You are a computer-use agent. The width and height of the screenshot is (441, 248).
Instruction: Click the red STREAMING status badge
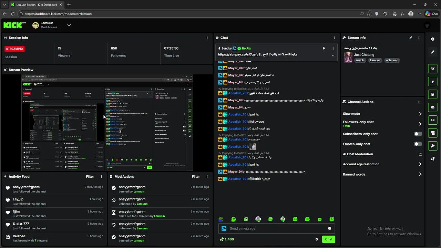click(14, 49)
